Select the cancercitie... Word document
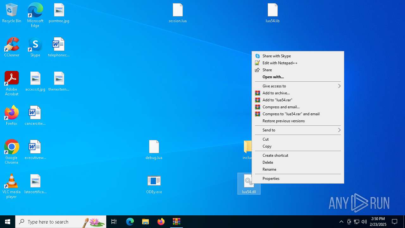The height and width of the screenshot is (228, 405). click(x=35, y=116)
